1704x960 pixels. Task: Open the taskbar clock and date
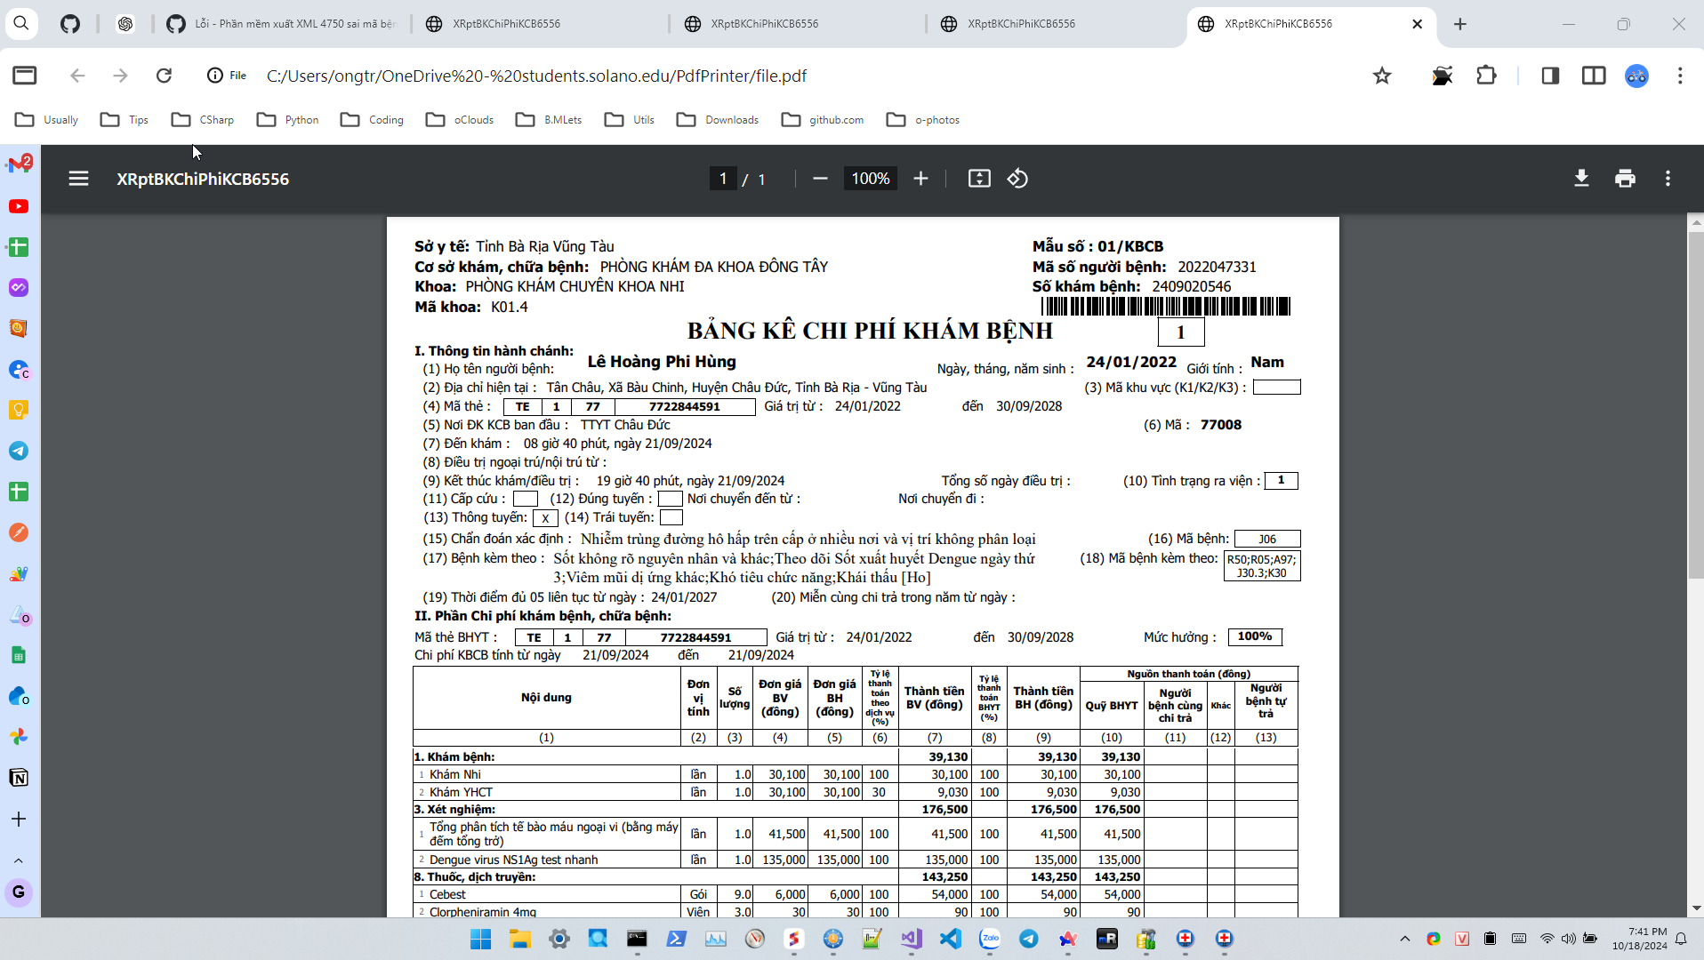[x=1640, y=939]
